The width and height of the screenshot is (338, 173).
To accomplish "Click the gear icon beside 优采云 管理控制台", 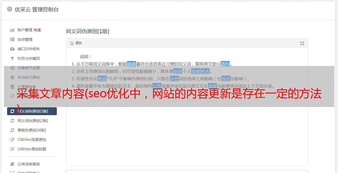I will (10, 9).
